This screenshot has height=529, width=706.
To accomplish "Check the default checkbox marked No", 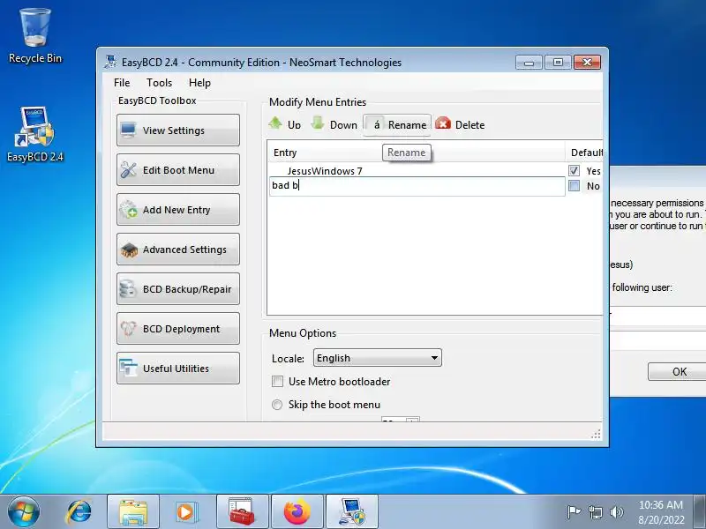I will 574,186.
